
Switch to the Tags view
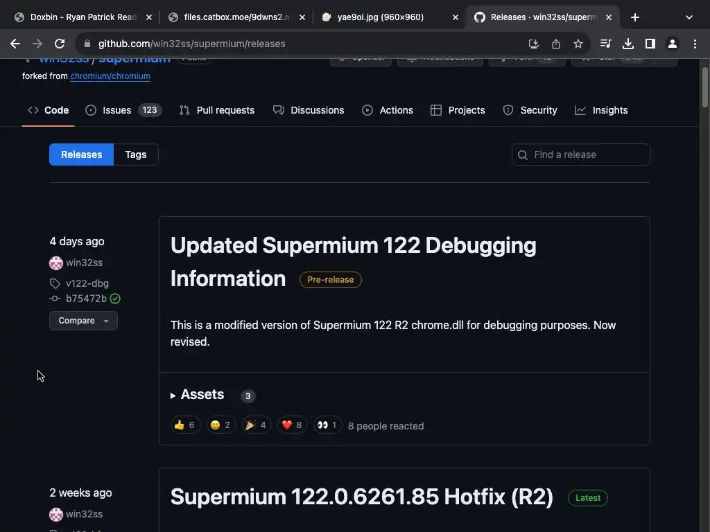136,154
